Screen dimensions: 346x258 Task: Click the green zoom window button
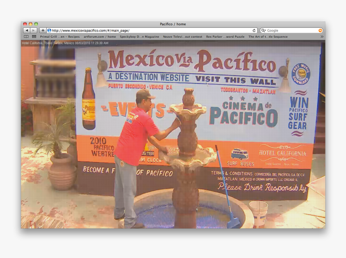[x=36, y=24]
